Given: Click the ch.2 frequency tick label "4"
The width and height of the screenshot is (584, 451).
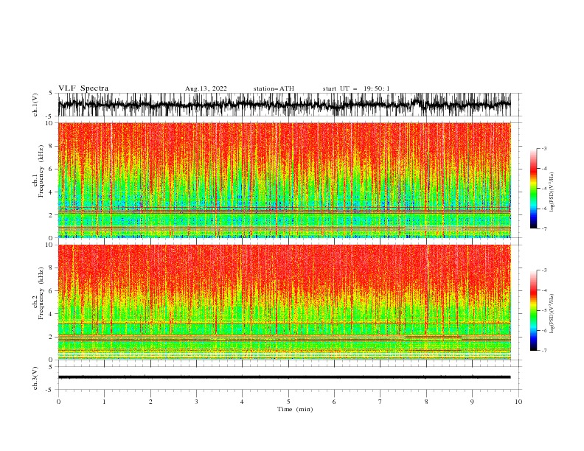Looking at the screenshot, I should click(x=52, y=314).
